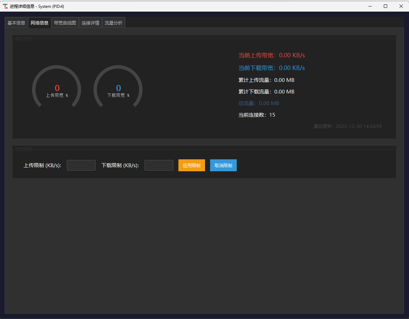Screen dimensions: 409x319
Task: Open the 带宽曲线图 tab
Action: click(65, 23)
